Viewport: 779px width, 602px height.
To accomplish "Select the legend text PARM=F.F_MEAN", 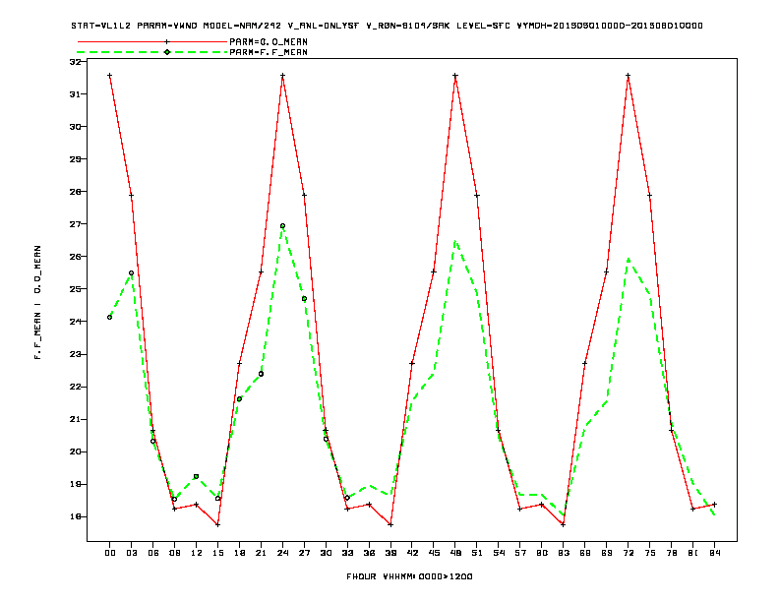I will coord(269,52).
